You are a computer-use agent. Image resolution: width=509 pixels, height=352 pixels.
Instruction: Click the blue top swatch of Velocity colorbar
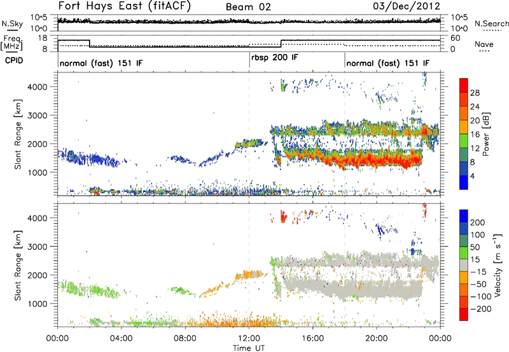click(464, 215)
